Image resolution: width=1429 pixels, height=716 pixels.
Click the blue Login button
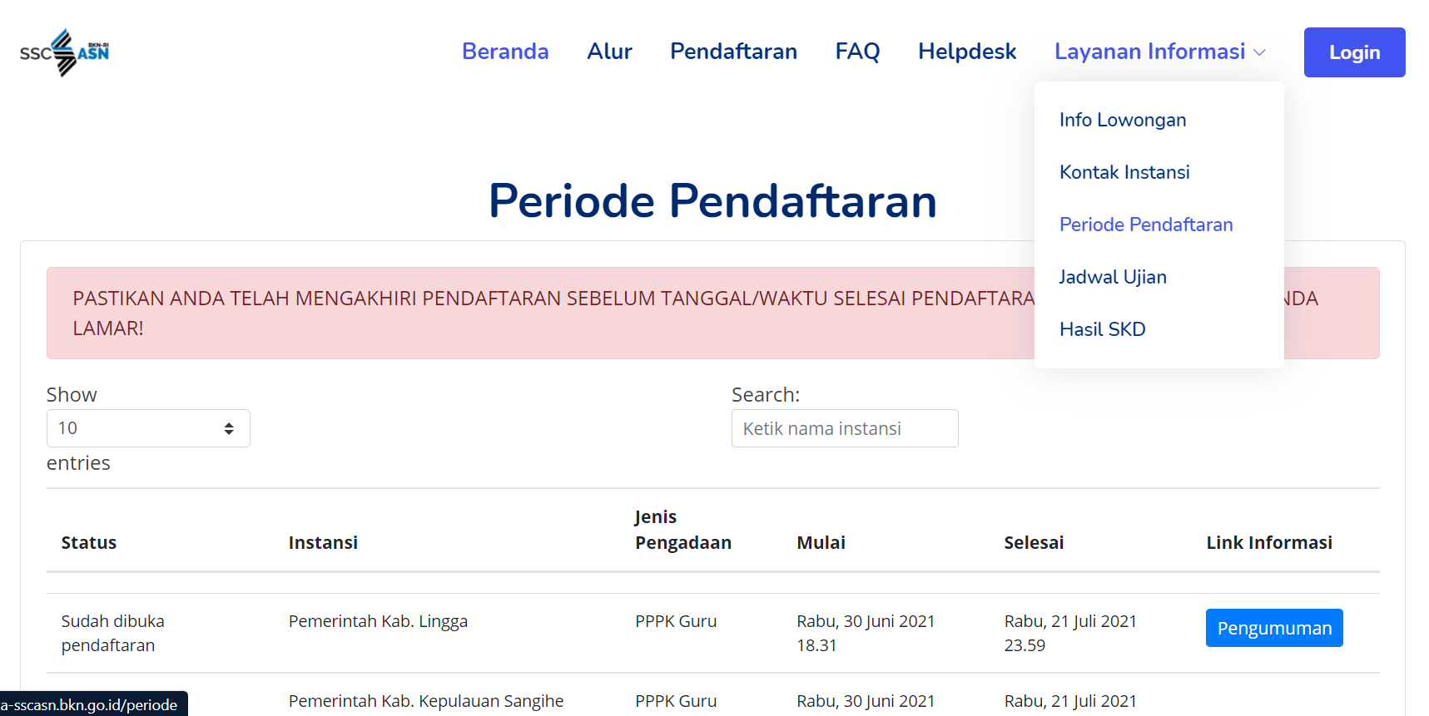click(1354, 52)
